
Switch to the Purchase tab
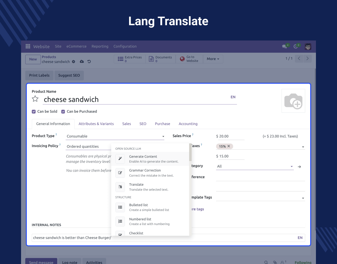162,124
